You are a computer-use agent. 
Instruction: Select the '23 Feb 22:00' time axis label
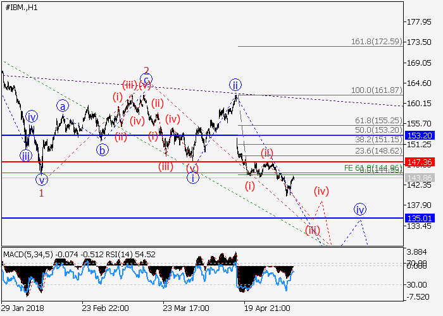(106, 308)
